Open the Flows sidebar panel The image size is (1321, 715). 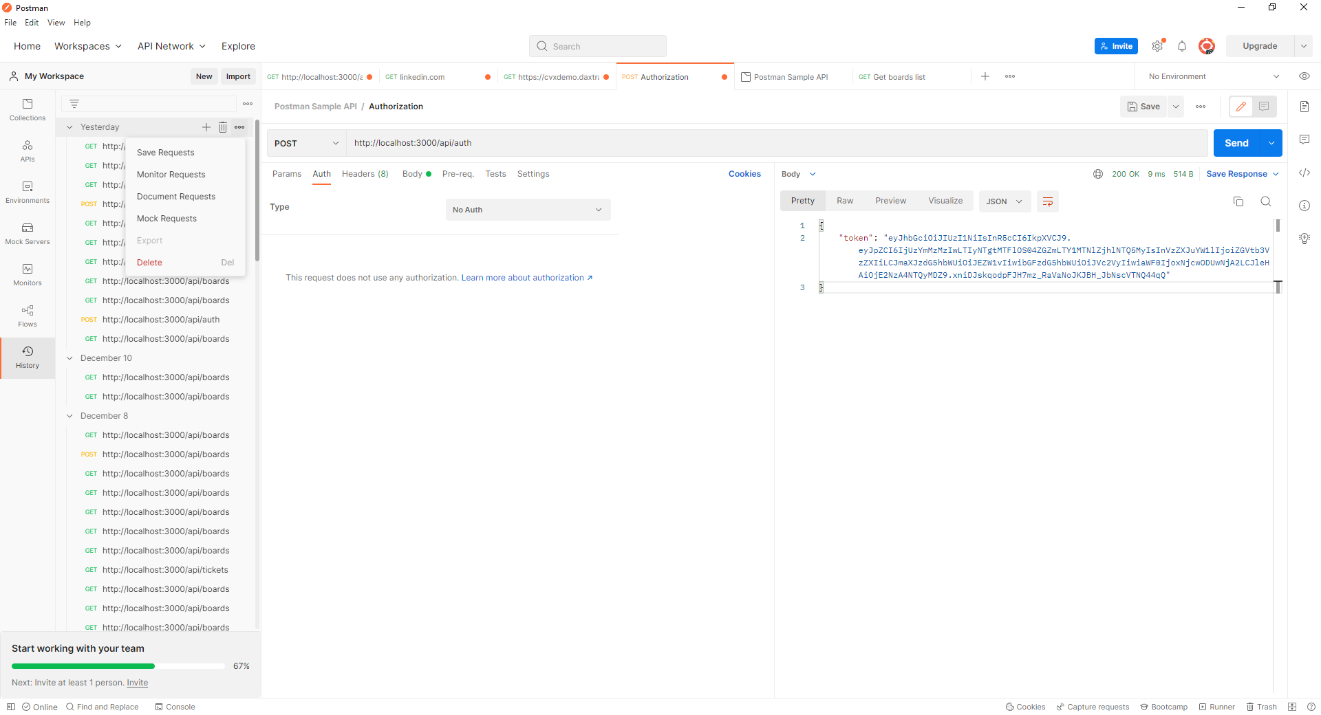[x=28, y=316]
